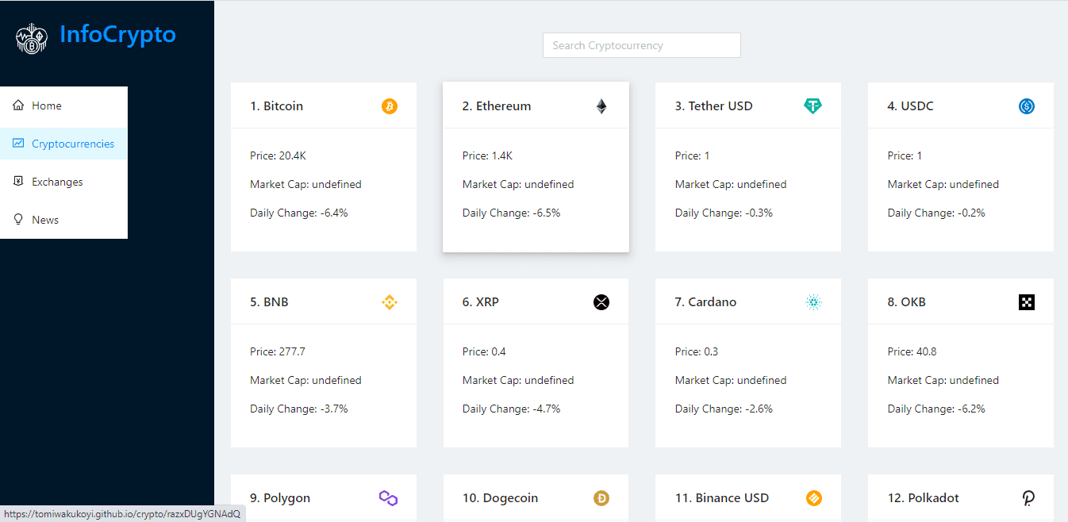
Task: Click the Exchanges sidebar icon
Action: pyautogui.click(x=18, y=182)
